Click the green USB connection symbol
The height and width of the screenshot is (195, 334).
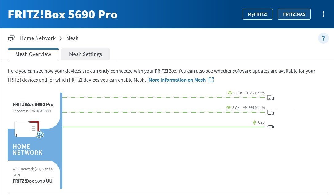(254, 122)
